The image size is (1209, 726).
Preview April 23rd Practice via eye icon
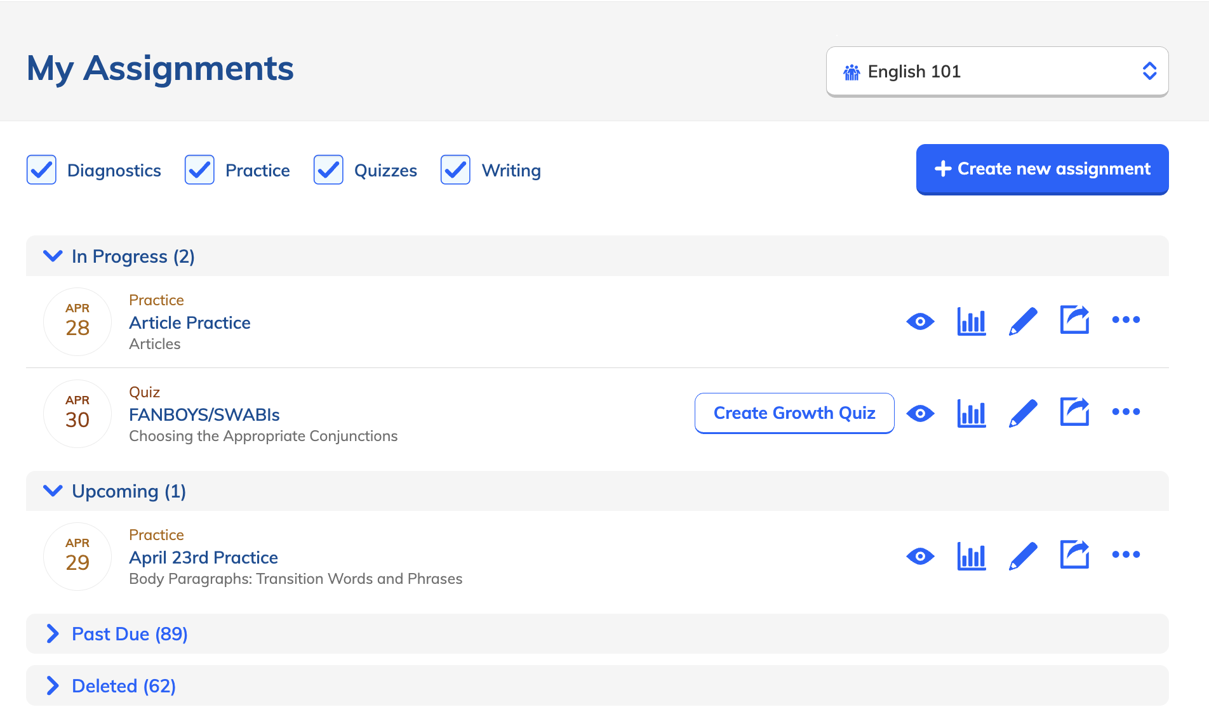point(920,556)
